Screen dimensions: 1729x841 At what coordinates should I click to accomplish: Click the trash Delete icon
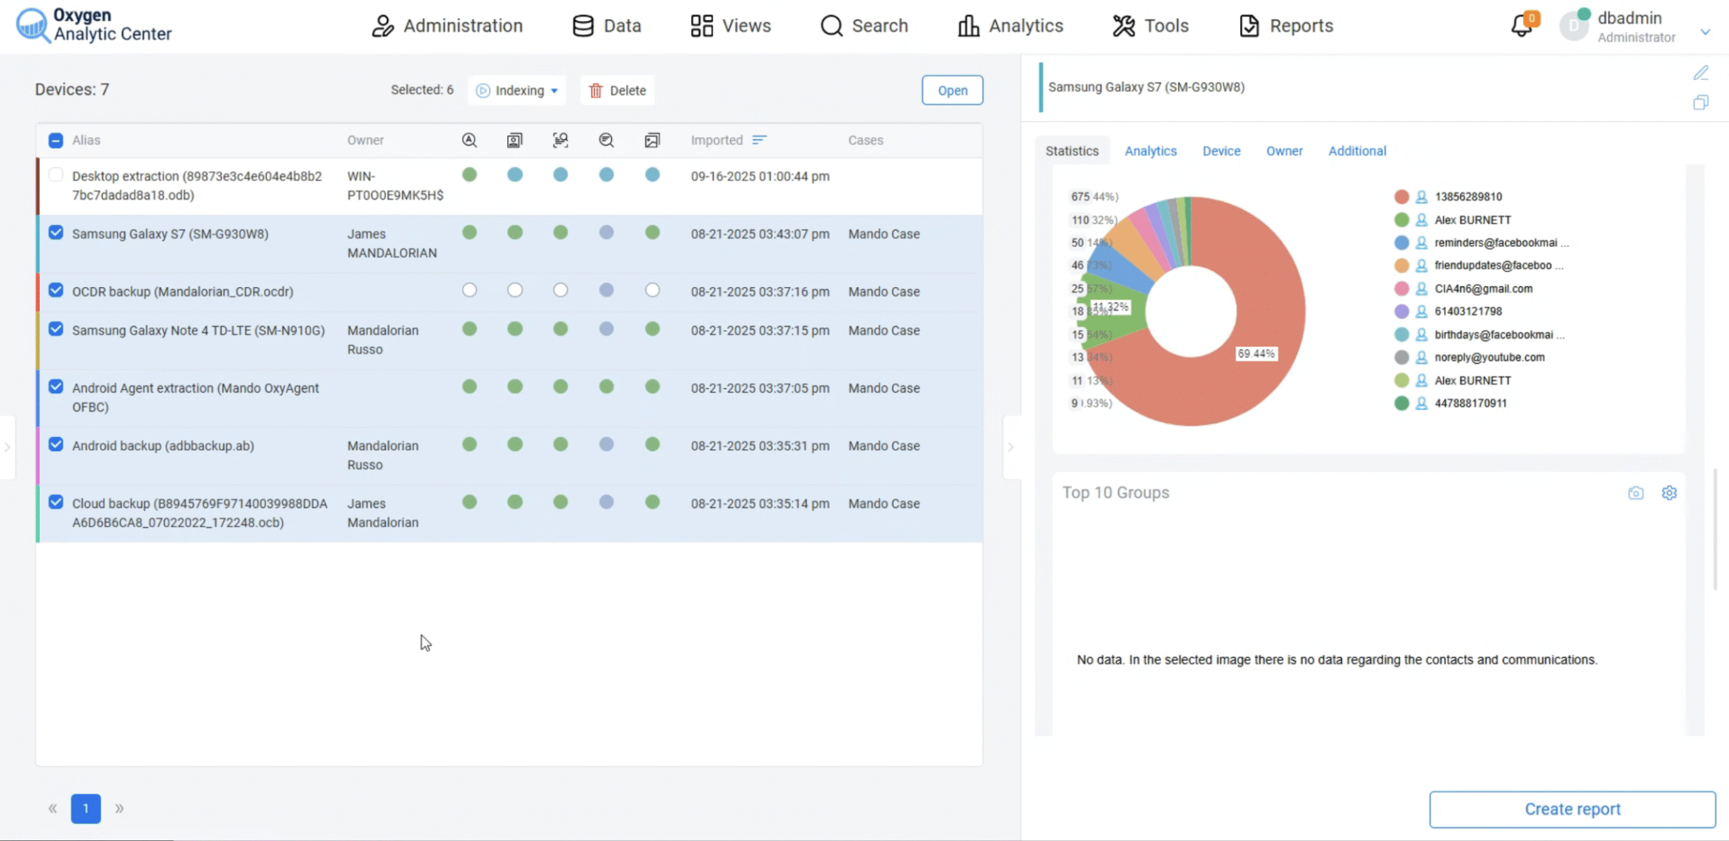(x=596, y=91)
